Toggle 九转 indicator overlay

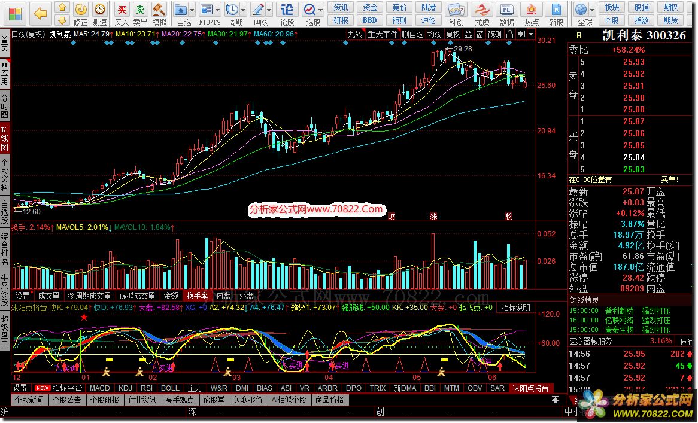355,34
